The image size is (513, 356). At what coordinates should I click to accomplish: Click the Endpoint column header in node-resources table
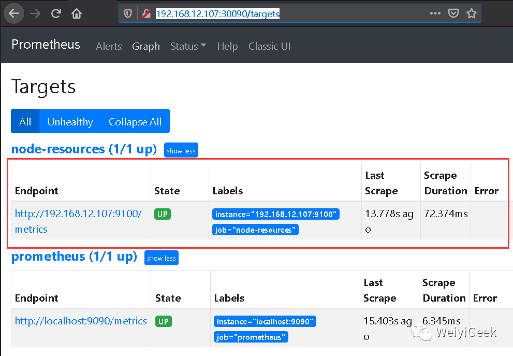37,191
